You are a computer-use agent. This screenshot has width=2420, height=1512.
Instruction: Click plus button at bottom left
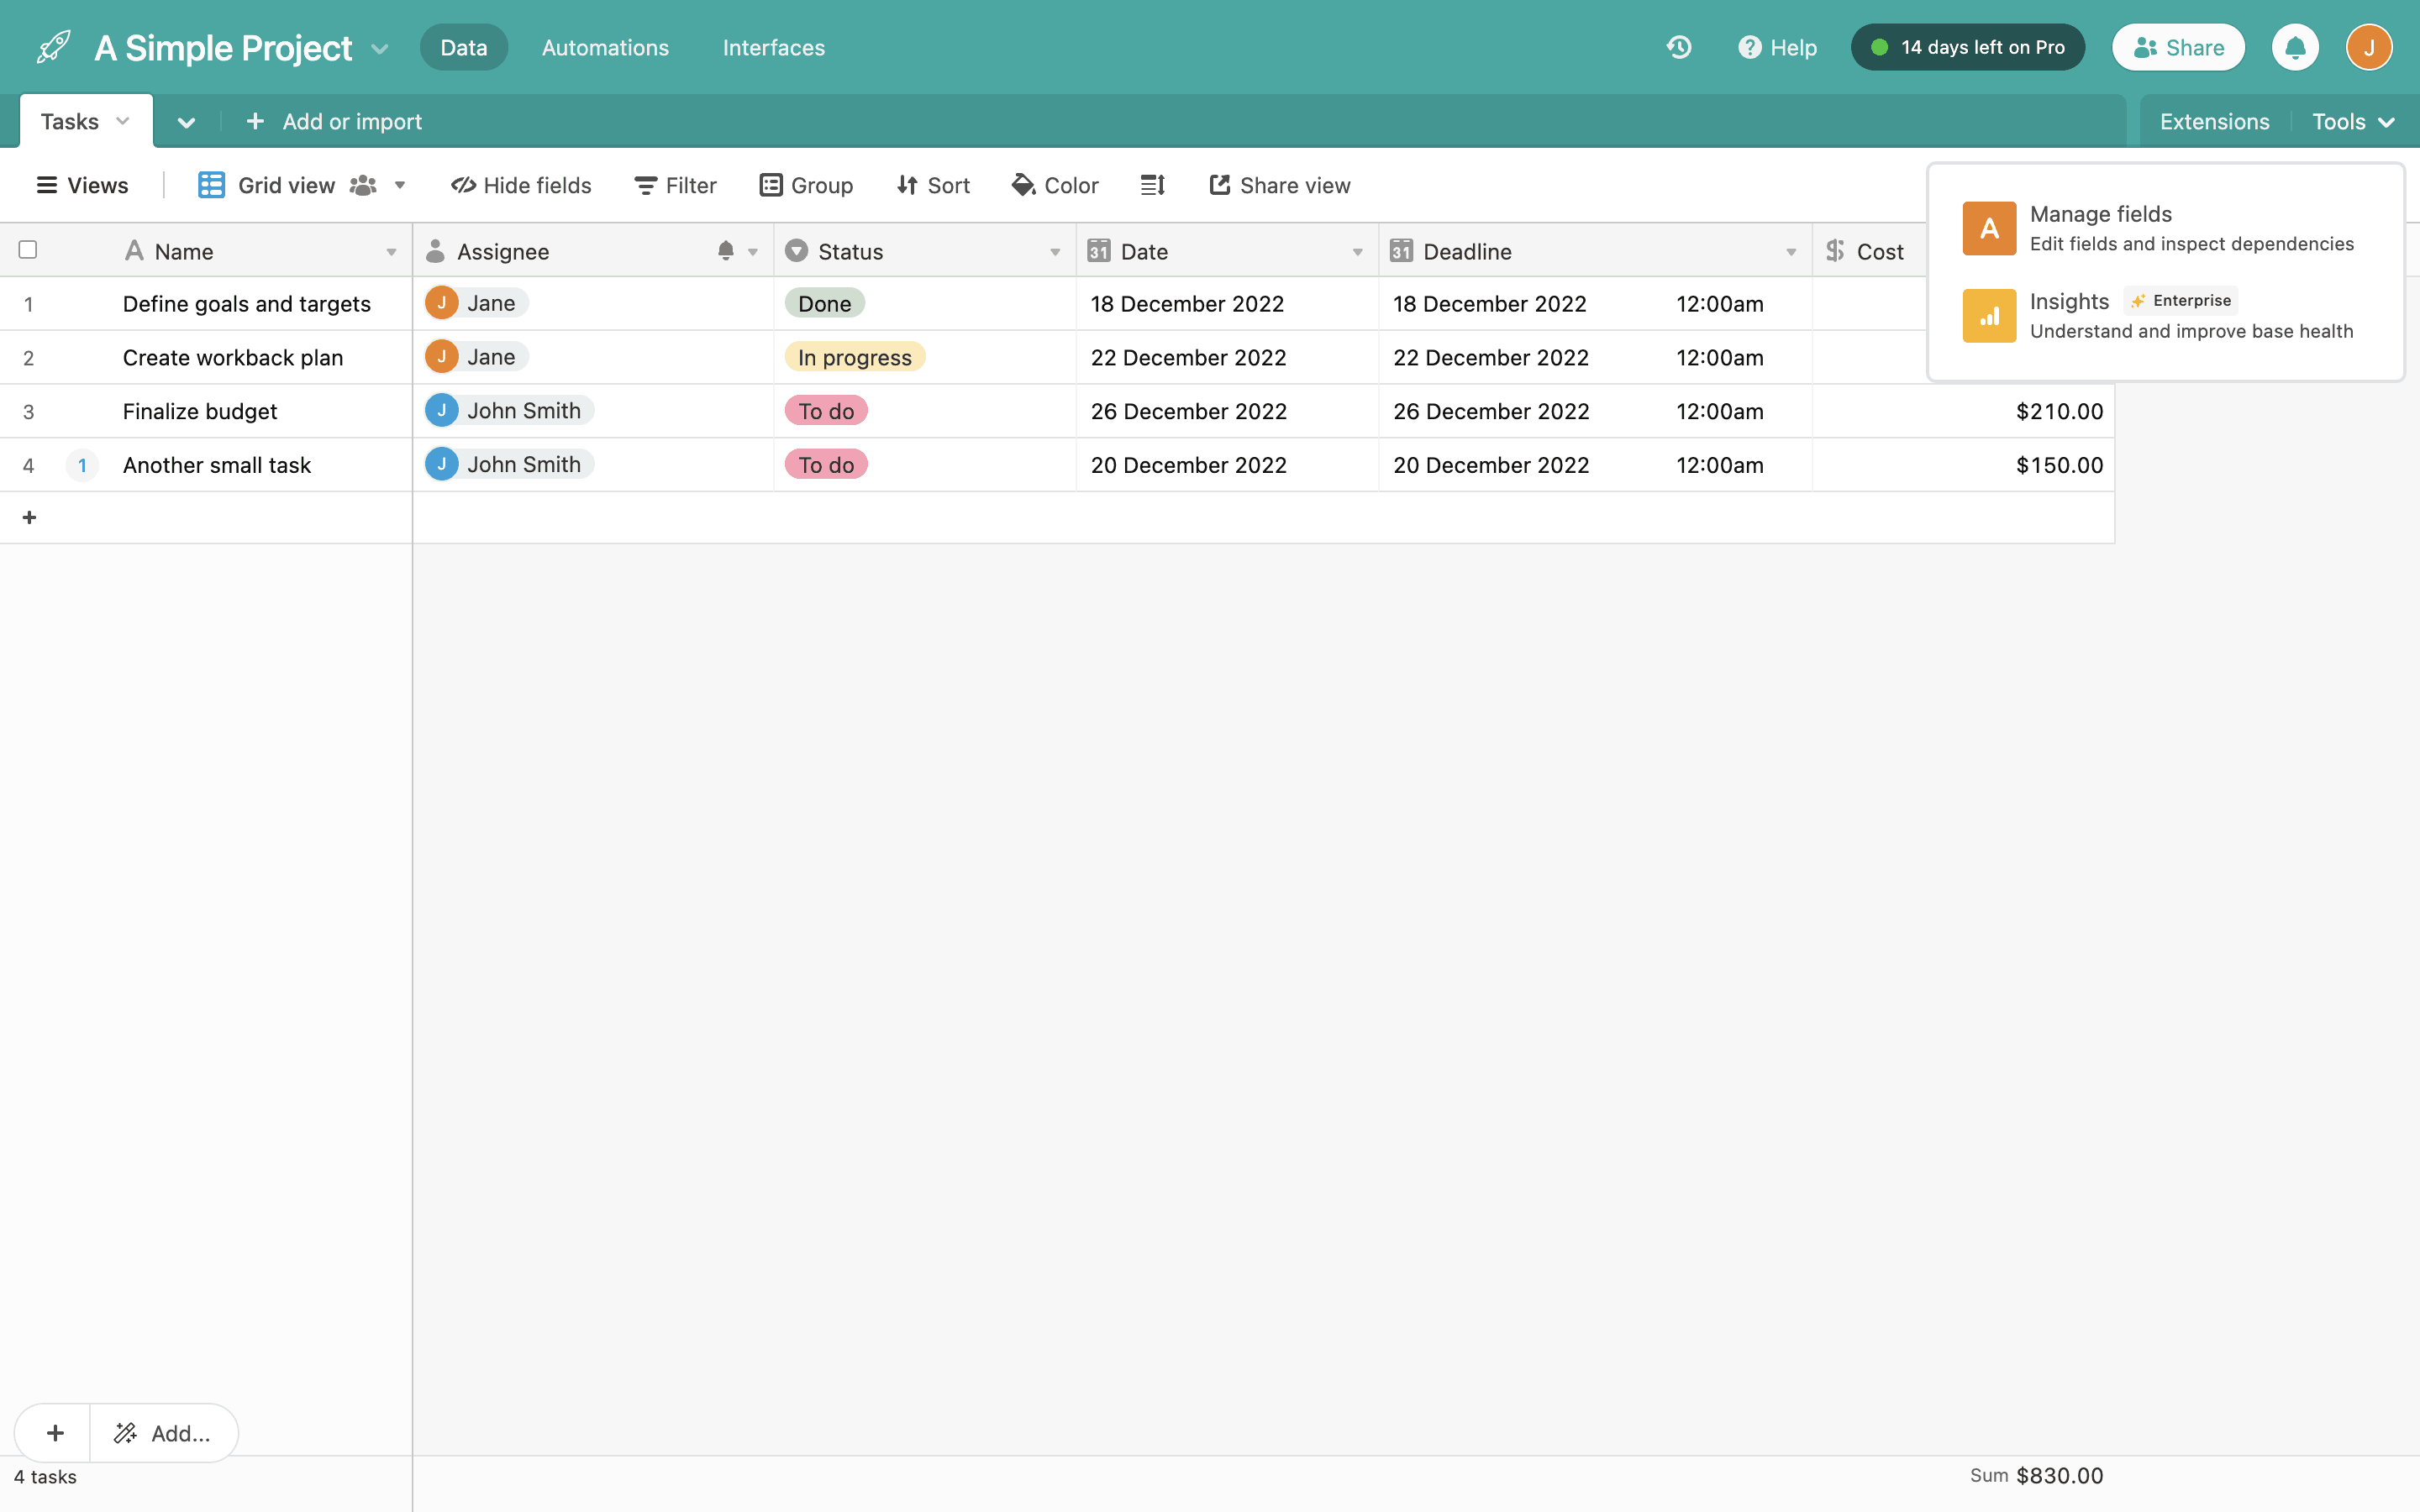55,1433
